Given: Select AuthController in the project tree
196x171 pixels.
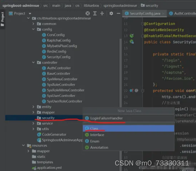Looking at the screenshot, I should pos(57,68).
